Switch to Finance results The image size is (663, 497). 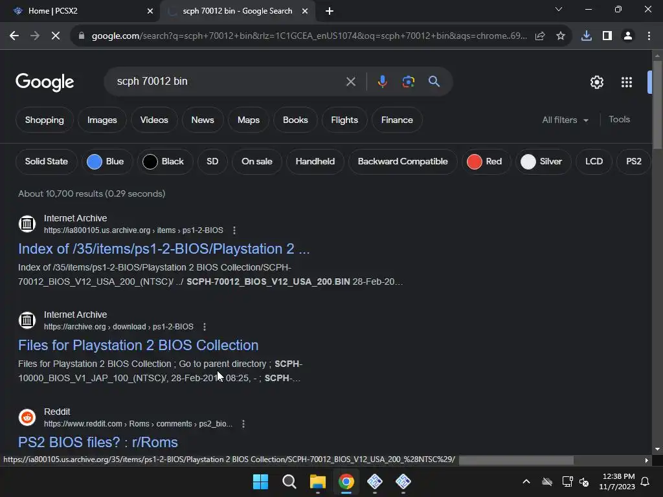pos(397,120)
